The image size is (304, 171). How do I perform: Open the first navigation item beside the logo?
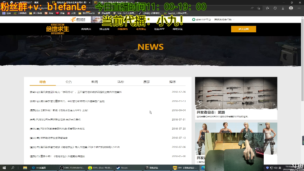pyautogui.click(x=86, y=29)
